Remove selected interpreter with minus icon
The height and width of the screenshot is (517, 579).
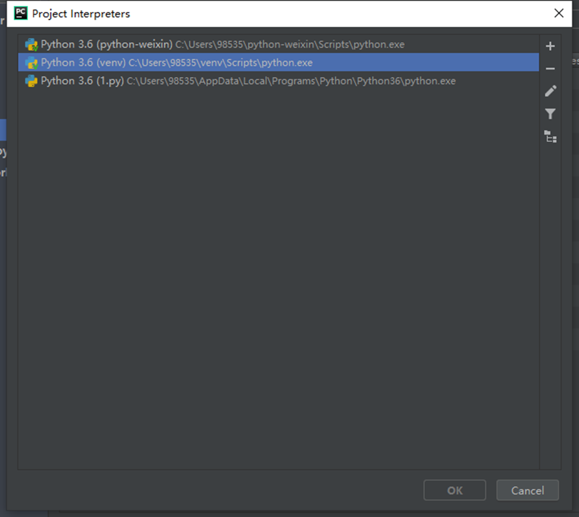pos(550,69)
